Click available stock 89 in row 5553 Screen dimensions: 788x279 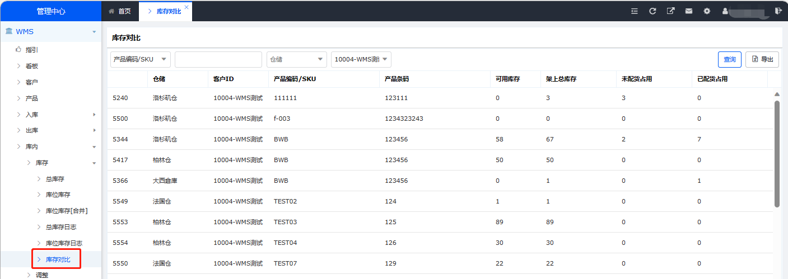[x=500, y=222]
